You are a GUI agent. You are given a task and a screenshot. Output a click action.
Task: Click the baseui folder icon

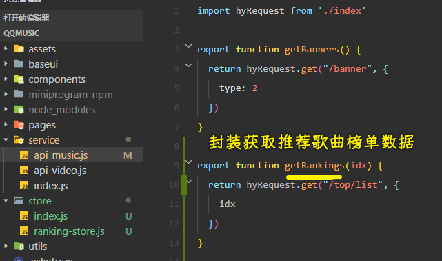(19, 64)
